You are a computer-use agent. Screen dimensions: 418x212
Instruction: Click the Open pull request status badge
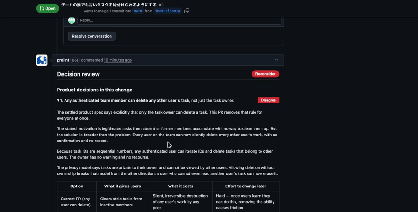click(x=47, y=8)
